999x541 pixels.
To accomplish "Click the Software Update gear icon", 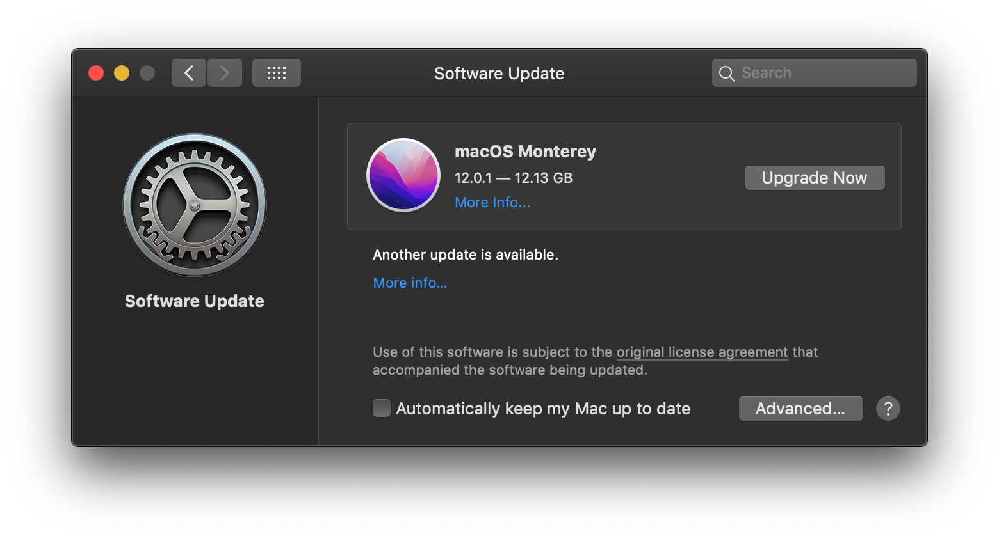I will tap(195, 205).
